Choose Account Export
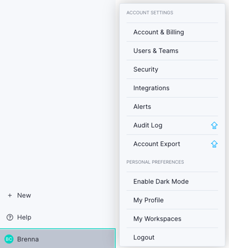 172,144
